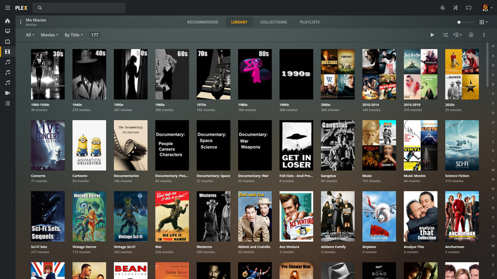Open the Settings wrench icon
Image resolution: width=497 pixels, height=279 pixels.
455,8
